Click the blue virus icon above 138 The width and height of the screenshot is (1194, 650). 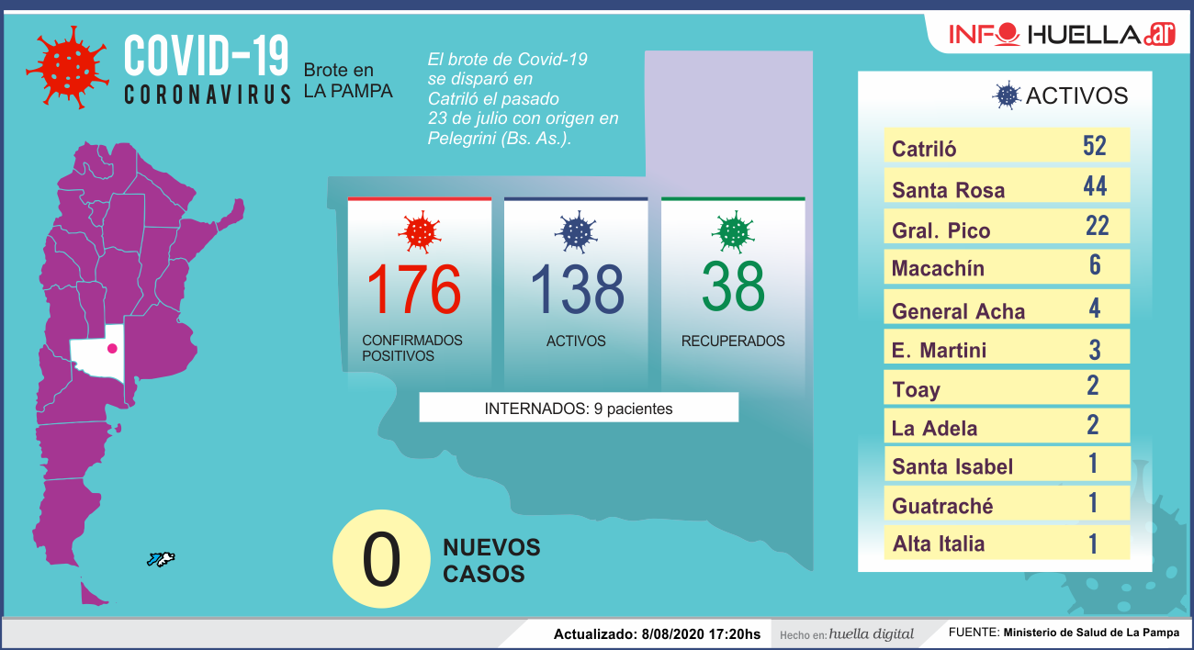pyautogui.click(x=576, y=231)
